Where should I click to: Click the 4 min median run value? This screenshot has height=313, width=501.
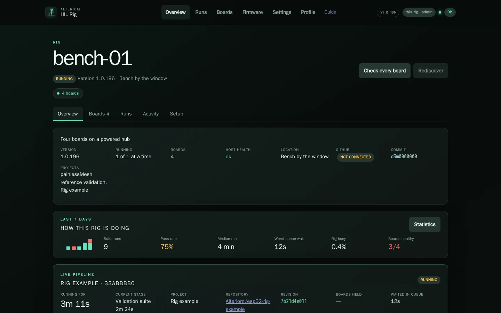coord(226,247)
